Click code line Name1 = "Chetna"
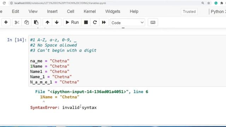Screen dimensions: 226x127 point(49,72)
